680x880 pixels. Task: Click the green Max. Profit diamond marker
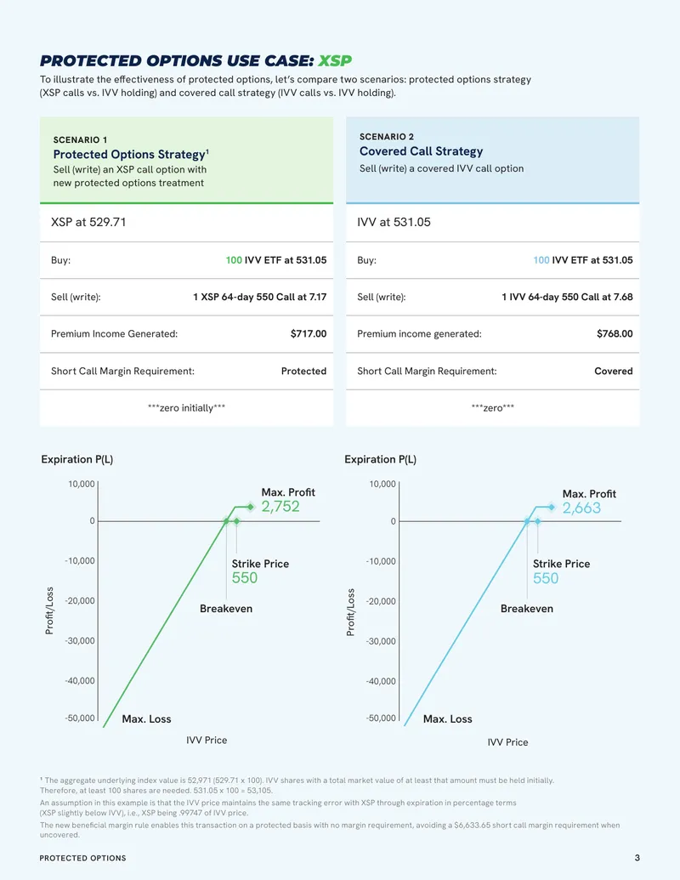coord(251,507)
